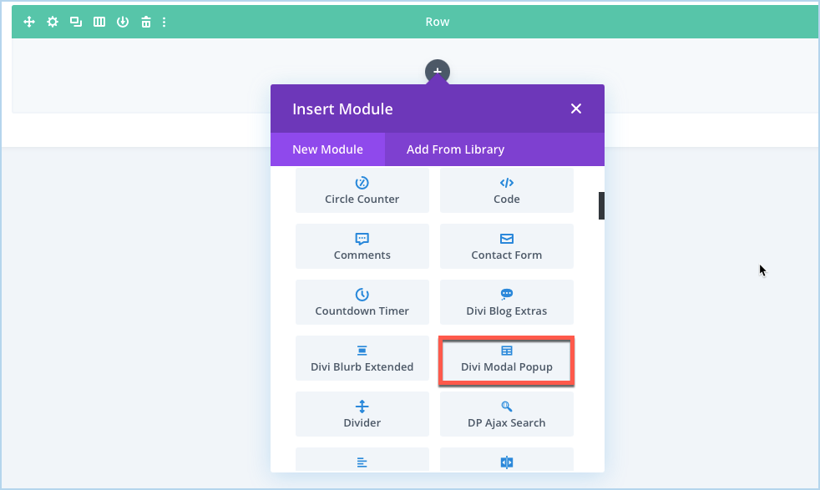Image resolution: width=820 pixels, height=490 pixels.
Task: Insert the Circle Counter module
Action: pos(362,190)
